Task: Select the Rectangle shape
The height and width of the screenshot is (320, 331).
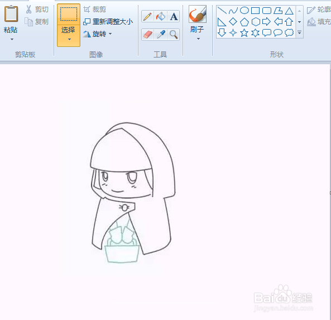Action: (x=256, y=11)
